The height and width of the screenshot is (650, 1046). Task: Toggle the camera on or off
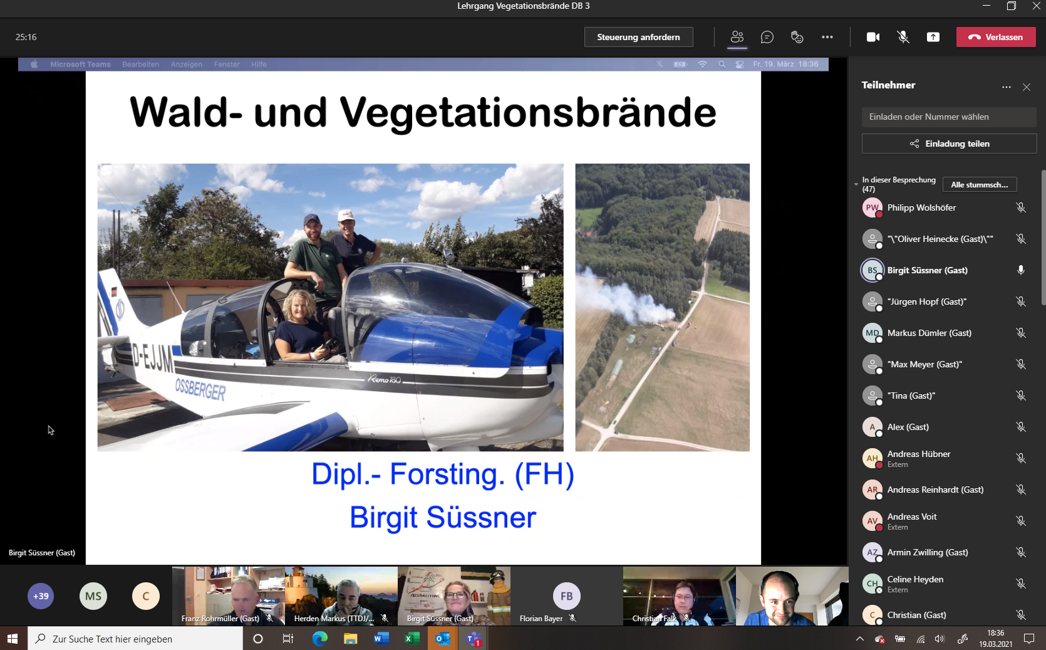point(873,37)
